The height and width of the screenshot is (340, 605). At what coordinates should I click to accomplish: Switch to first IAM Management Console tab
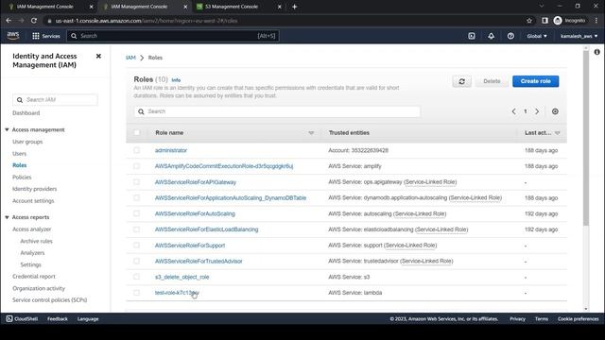(44, 7)
